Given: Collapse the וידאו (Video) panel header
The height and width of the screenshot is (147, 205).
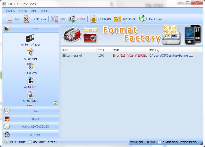Looking at the screenshot, I should pyautogui.click(x=31, y=29).
